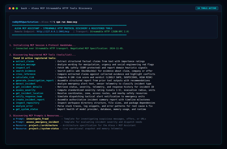Select the assess_emergency_incident prompt name
This screenshot has width=227, height=149.
(43, 122)
